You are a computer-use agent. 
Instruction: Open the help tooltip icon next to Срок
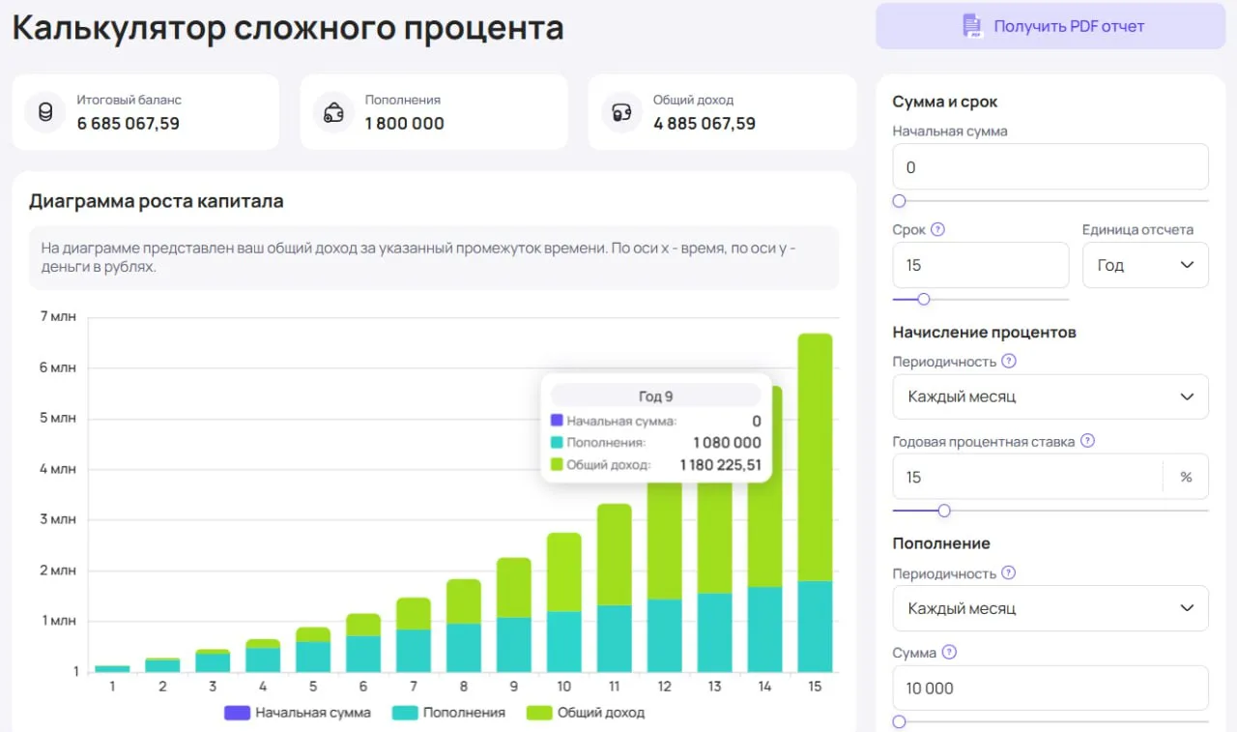click(937, 230)
